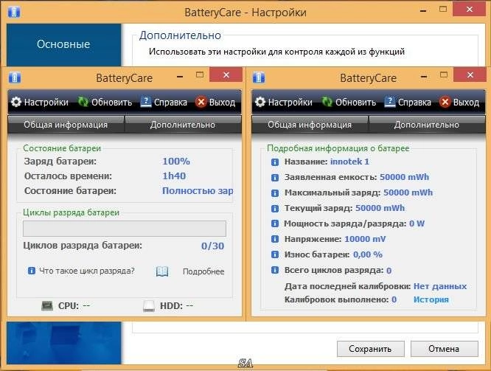Screen dimensions: 491x371
Task: Click info icon beside Максимальный заряд
Action: point(275,193)
